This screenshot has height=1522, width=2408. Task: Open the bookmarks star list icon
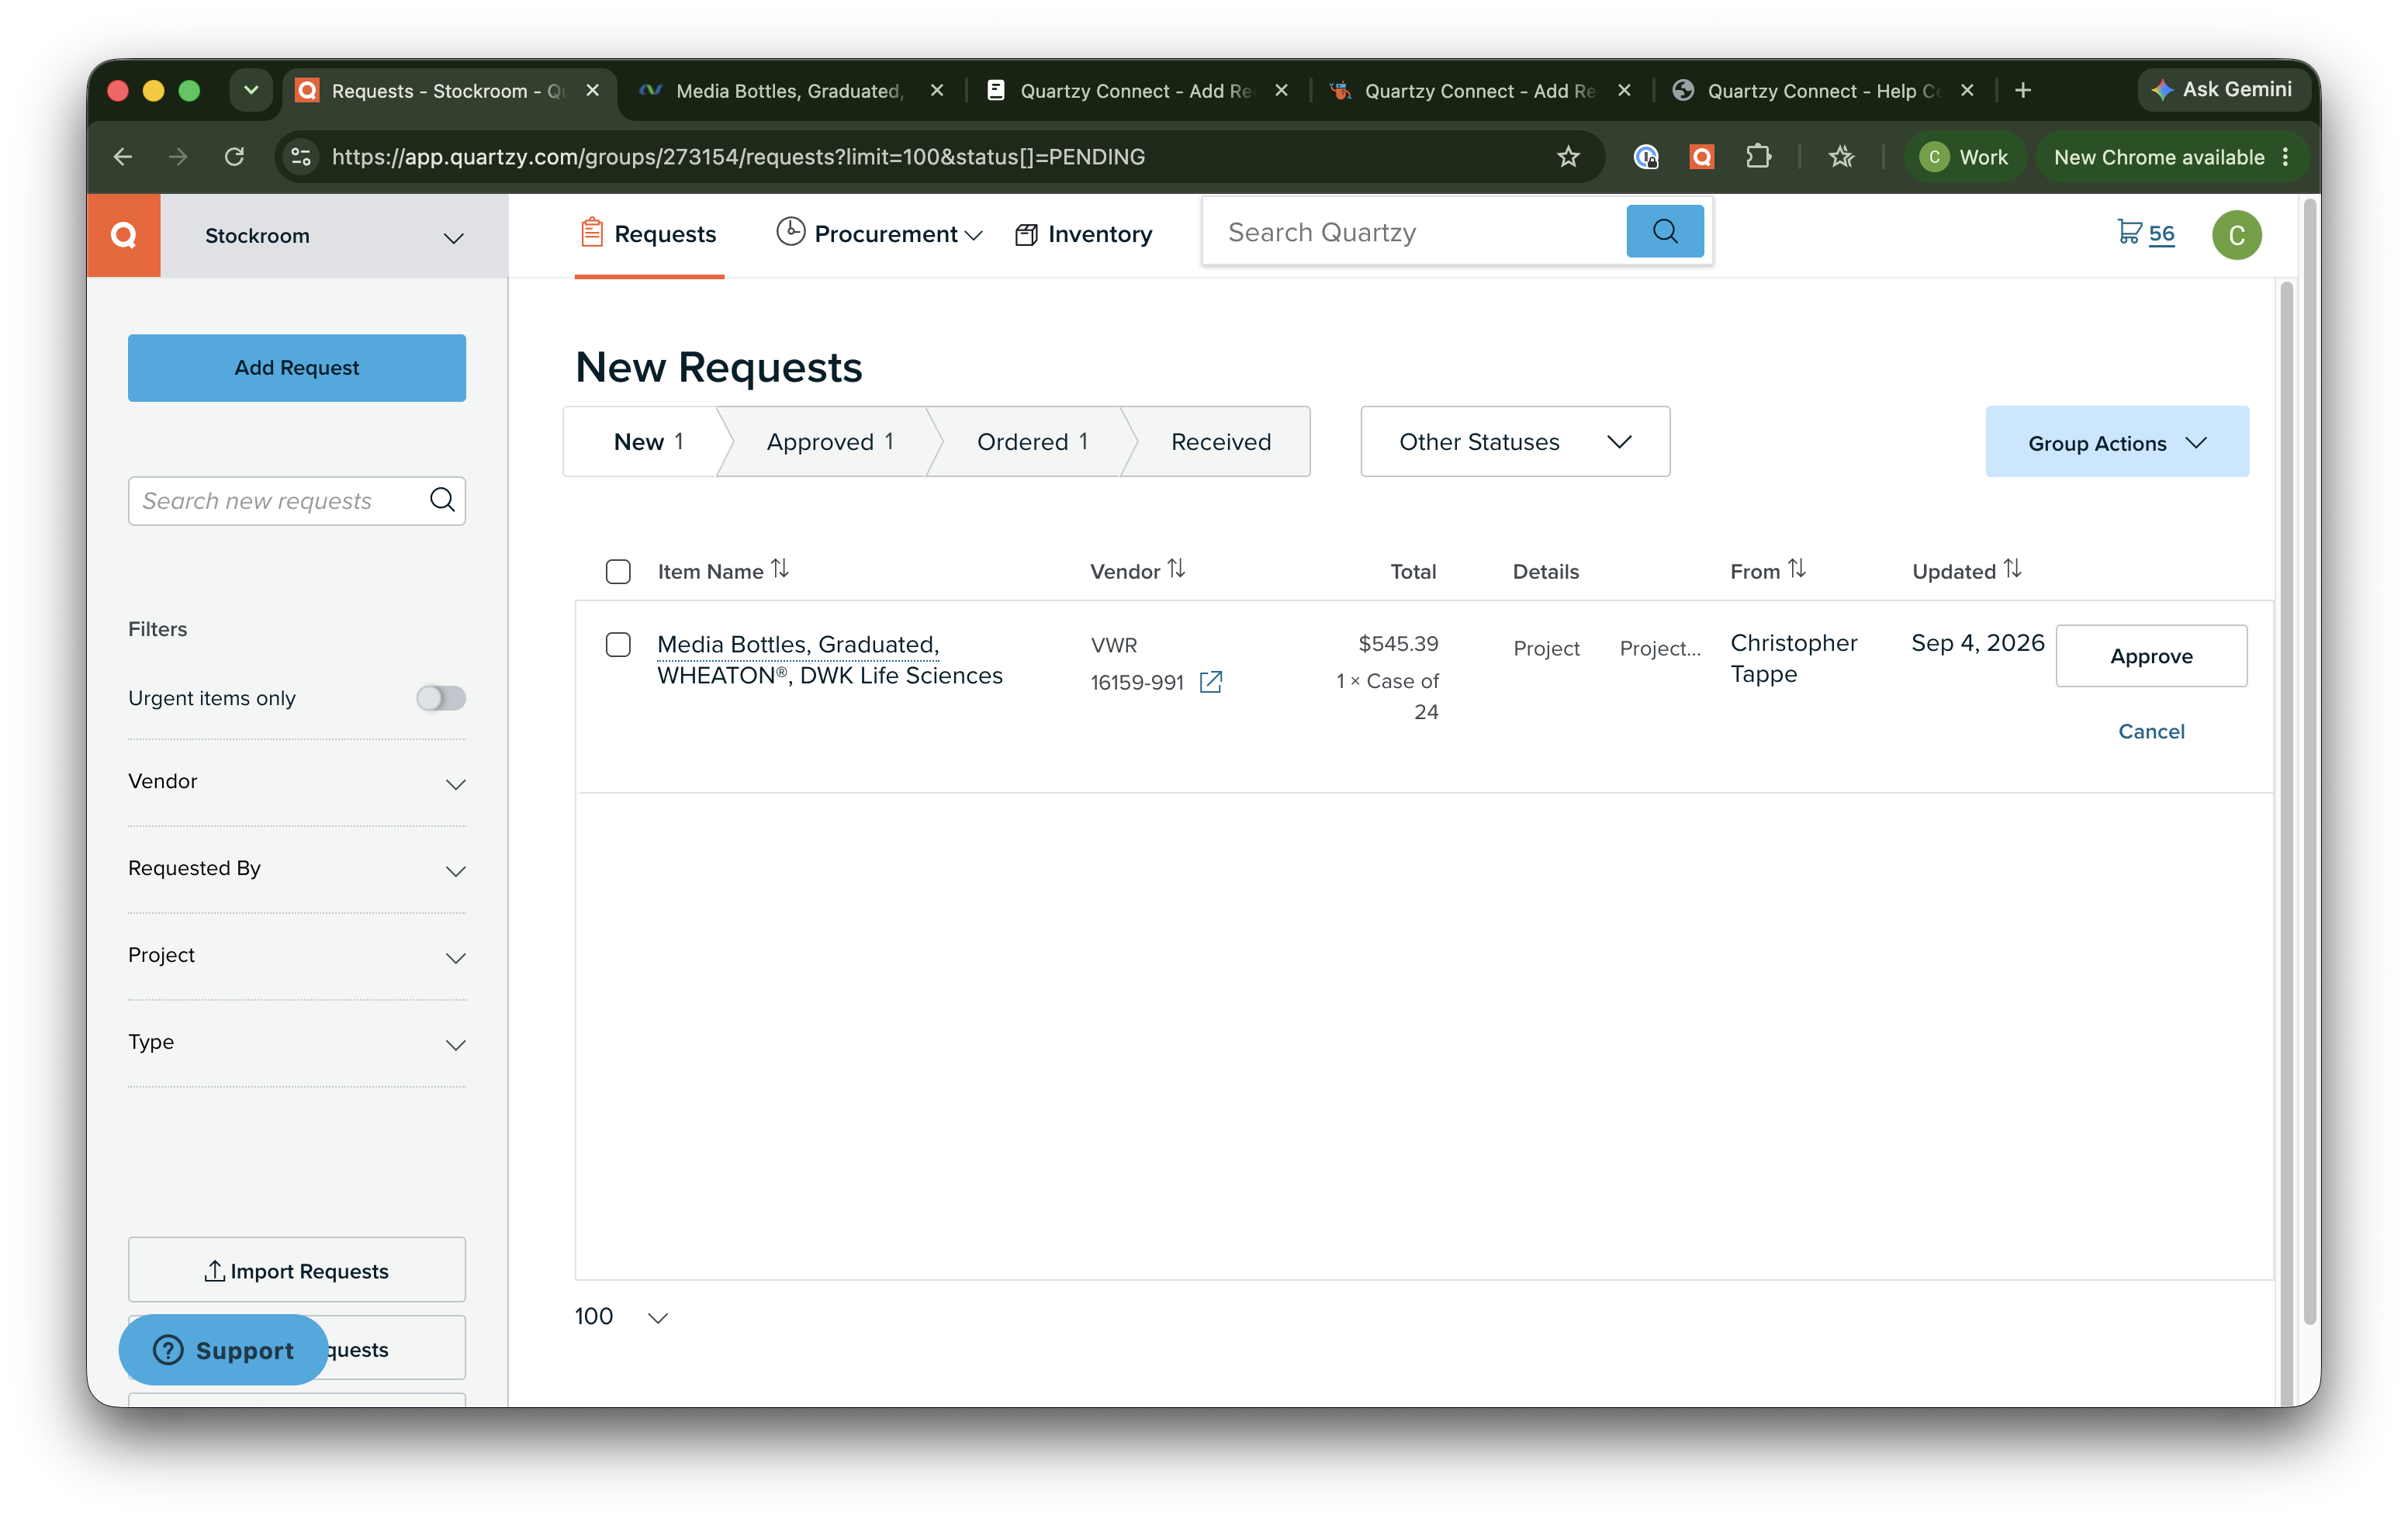pos(1842,157)
